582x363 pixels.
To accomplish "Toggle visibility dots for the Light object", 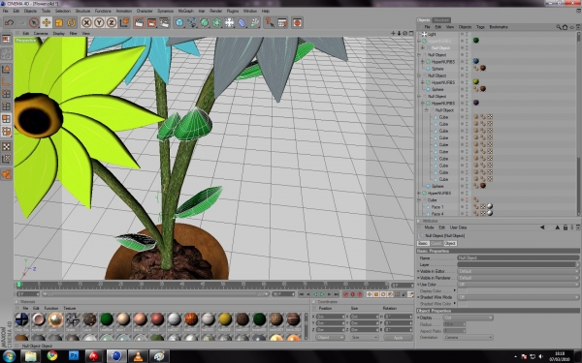I will pos(467,34).
